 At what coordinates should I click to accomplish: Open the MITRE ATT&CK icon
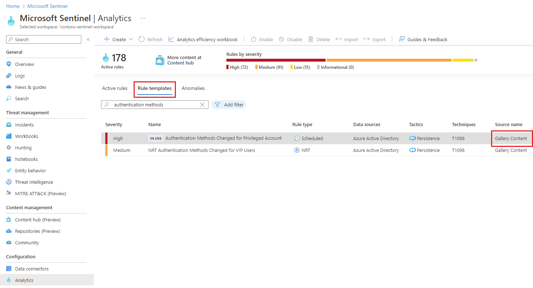(x=9, y=193)
